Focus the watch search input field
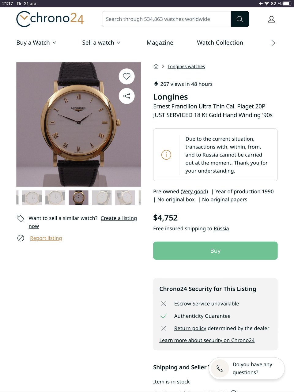The width and height of the screenshot is (294, 392). tap(166, 19)
